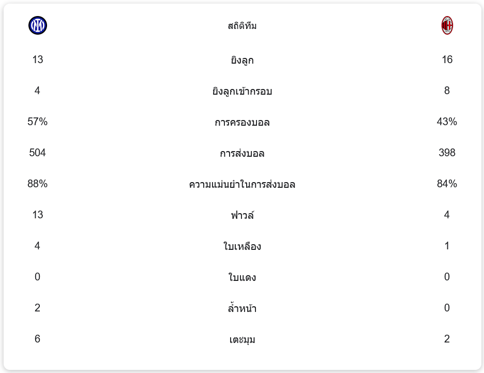
Task: Select the ใบแดง red cards label
Action: (x=242, y=277)
